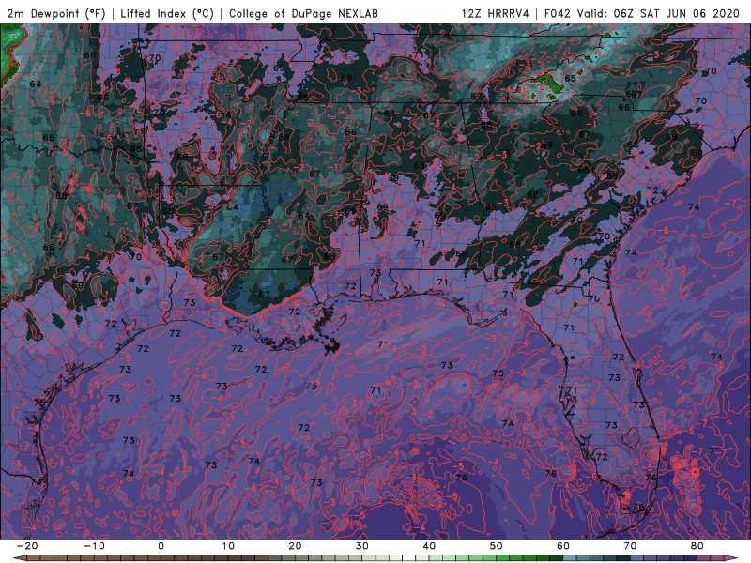Screen dimensions: 751x563
Task: Click the "40" color scale label
Action: [429, 546]
